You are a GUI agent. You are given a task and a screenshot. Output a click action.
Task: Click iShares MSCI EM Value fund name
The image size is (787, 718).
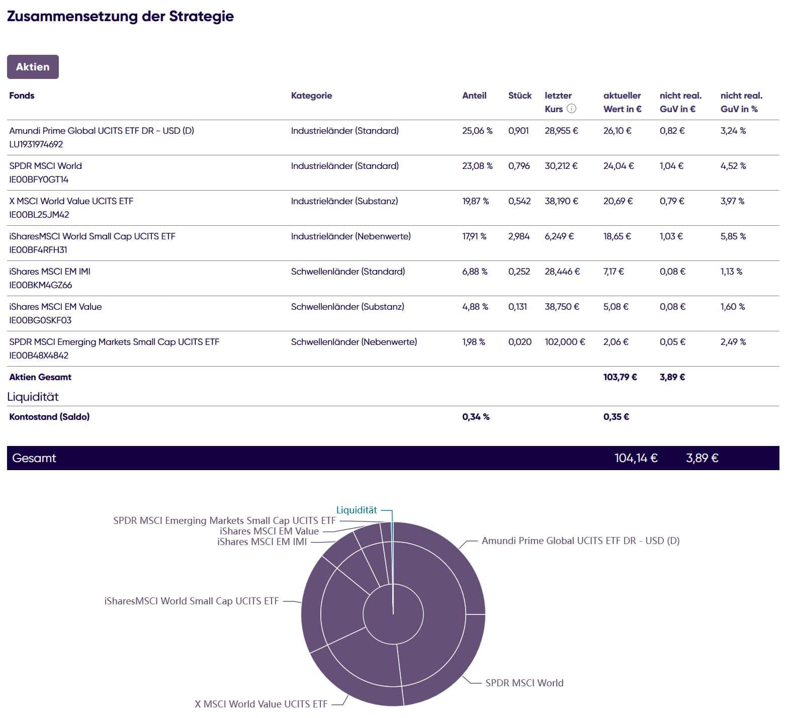tap(55, 307)
